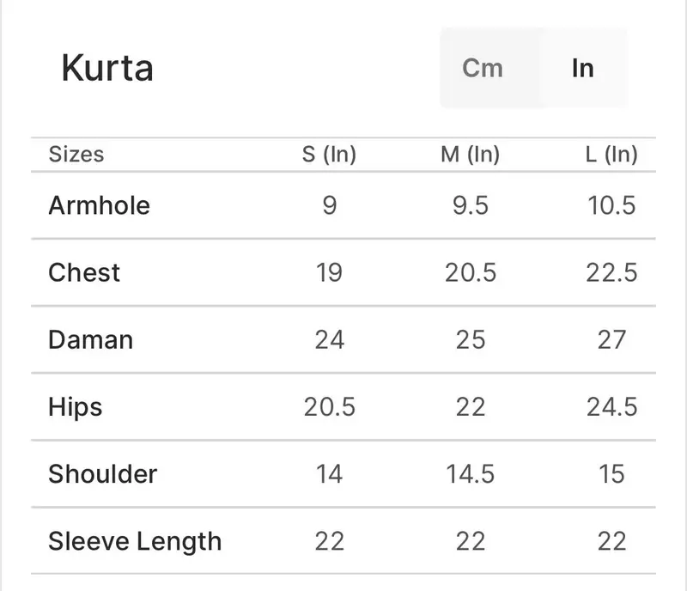Click the Armhole row label

99,205
